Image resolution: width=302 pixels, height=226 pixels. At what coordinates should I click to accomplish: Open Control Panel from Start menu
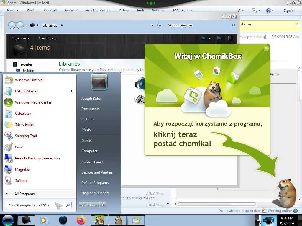pos(92,162)
